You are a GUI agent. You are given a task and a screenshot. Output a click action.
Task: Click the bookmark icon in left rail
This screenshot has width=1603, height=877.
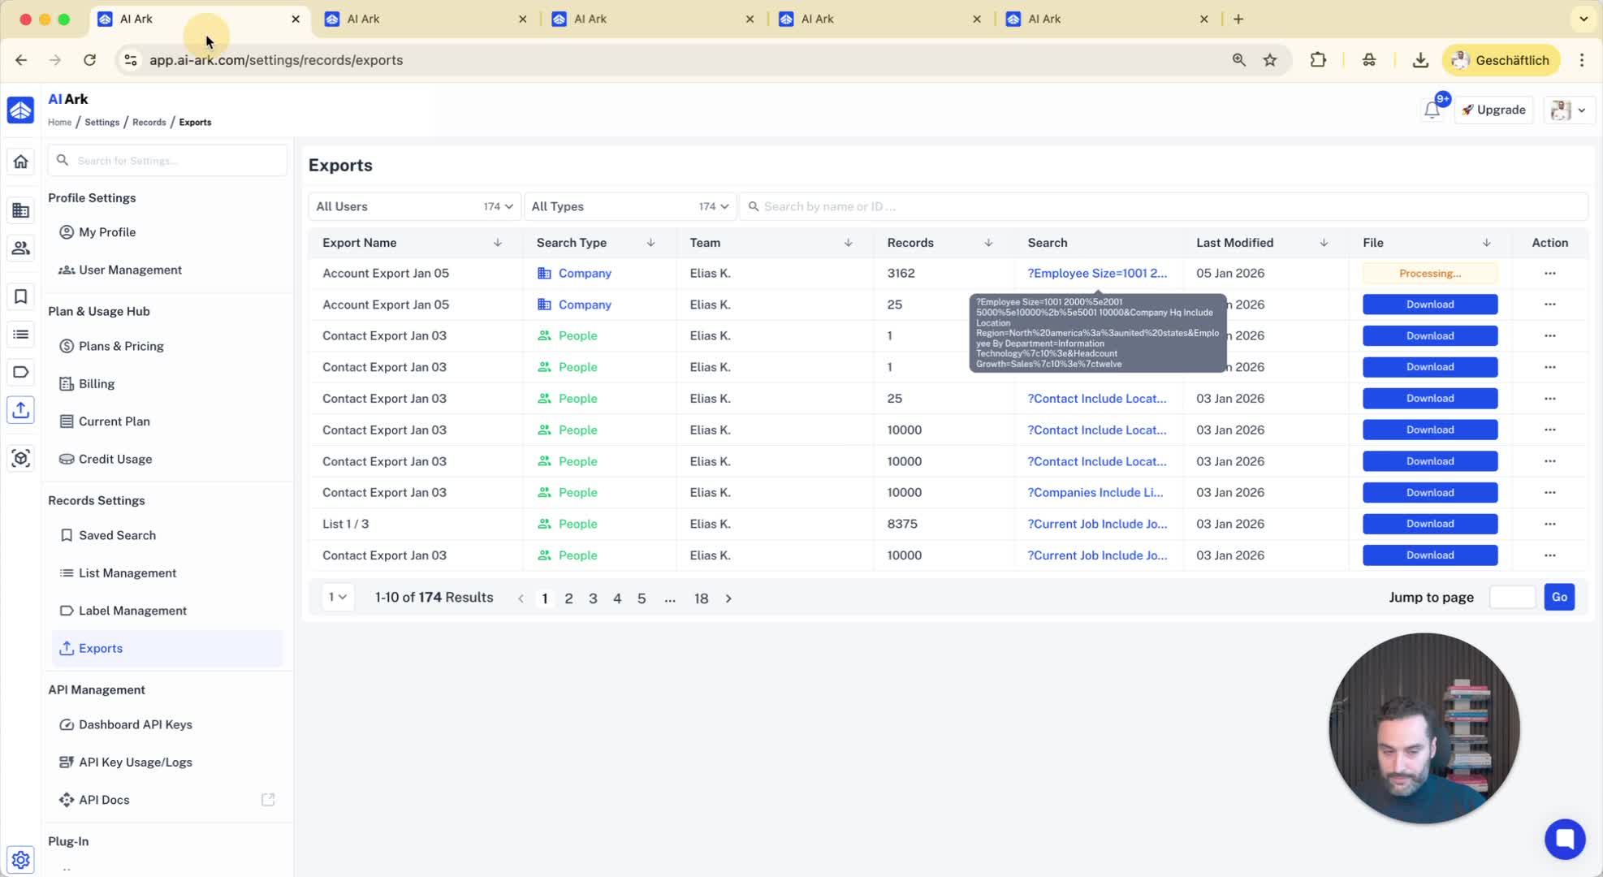coord(21,296)
